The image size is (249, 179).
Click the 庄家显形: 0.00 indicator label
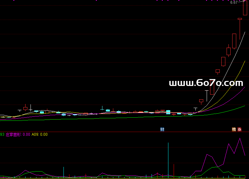18,134
